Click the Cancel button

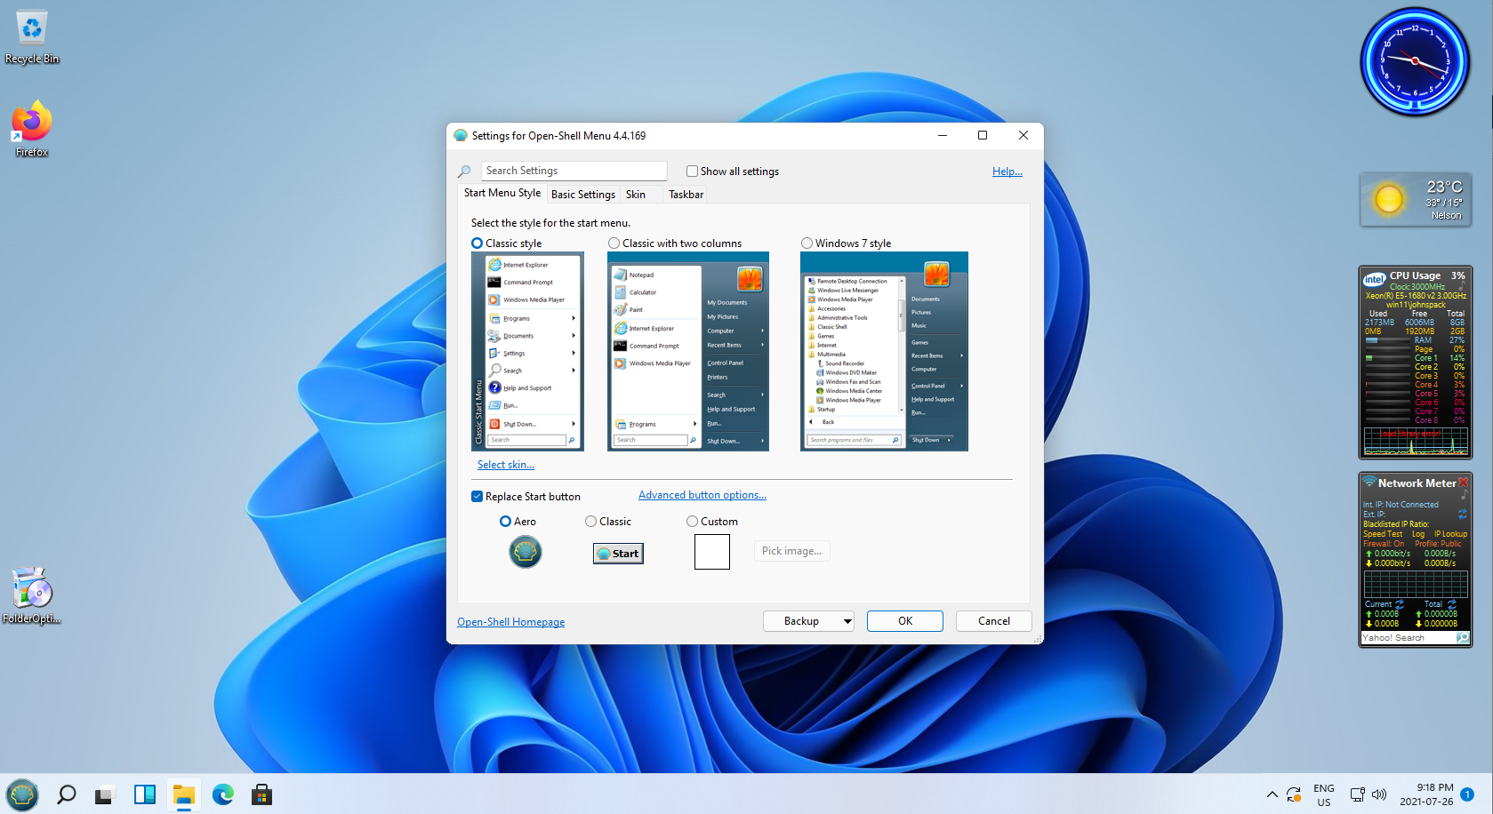(x=994, y=621)
